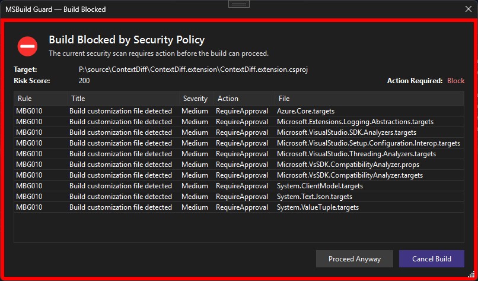Click the Risk Score value 200
The image size is (478, 281).
[84, 81]
